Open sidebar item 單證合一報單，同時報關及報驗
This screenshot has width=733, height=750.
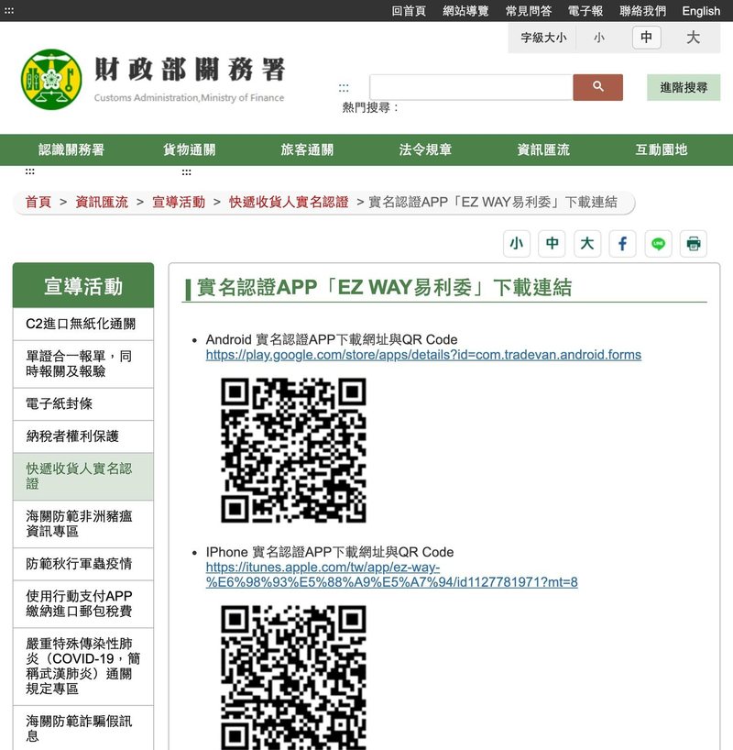point(83,364)
